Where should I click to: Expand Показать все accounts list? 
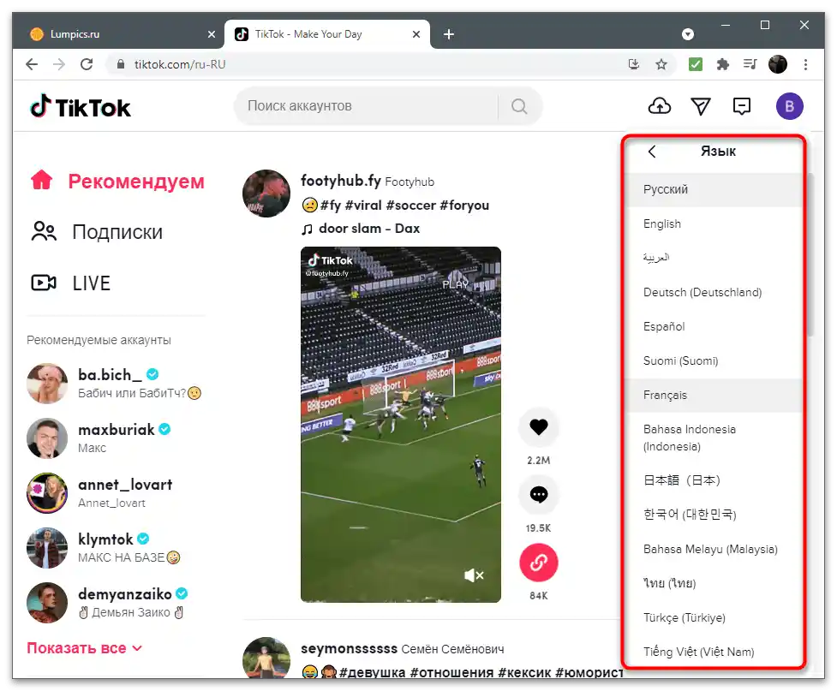84,648
